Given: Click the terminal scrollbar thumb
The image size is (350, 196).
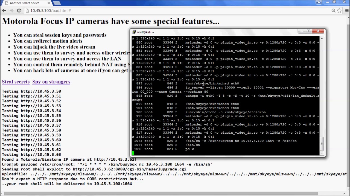Looking at the screenshot, I should pos(322,144).
